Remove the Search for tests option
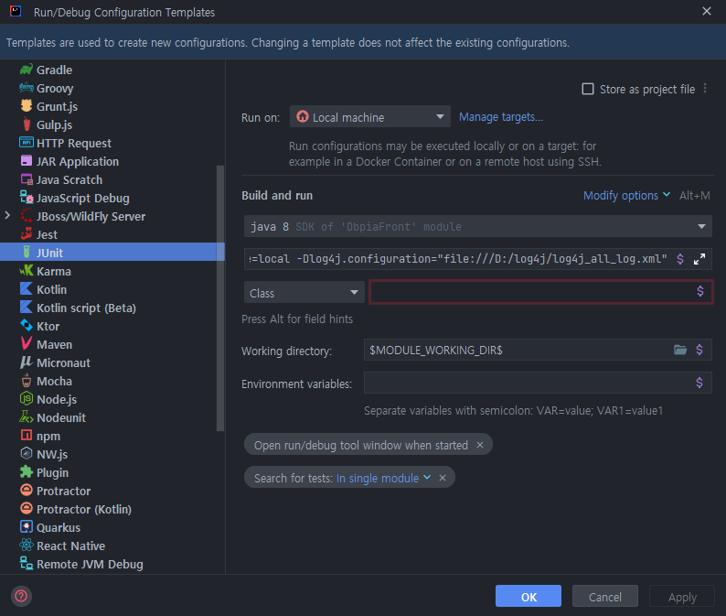This screenshot has height=616, width=726. 443,478
